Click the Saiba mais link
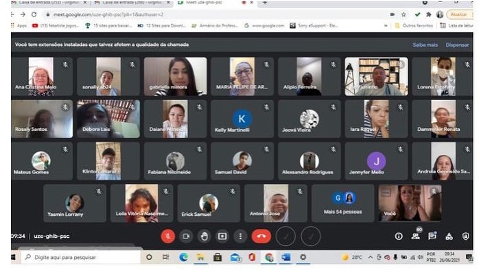The height and width of the screenshot is (270, 481). click(x=425, y=45)
